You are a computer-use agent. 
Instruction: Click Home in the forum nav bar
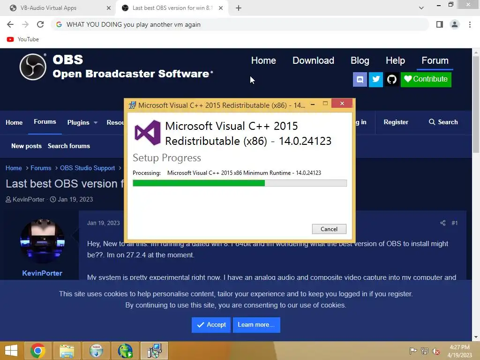point(14,122)
